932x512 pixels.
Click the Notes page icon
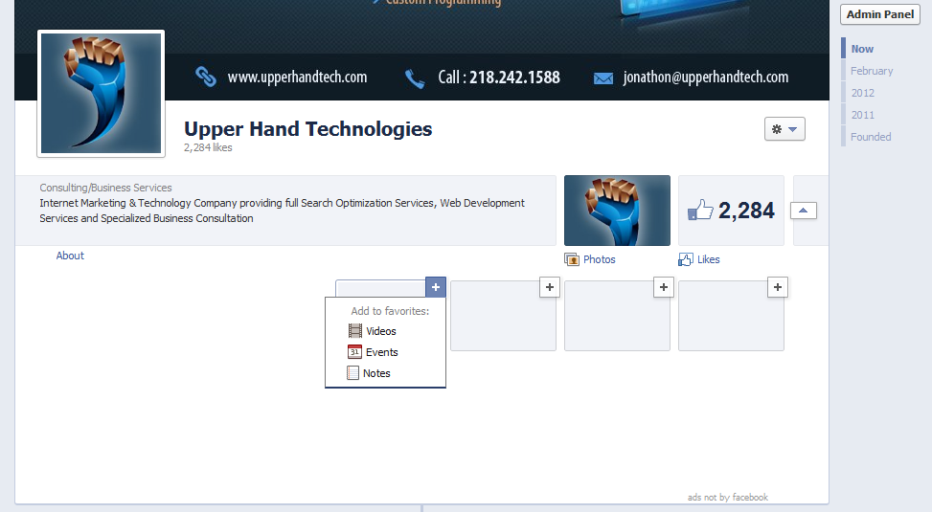352,373
